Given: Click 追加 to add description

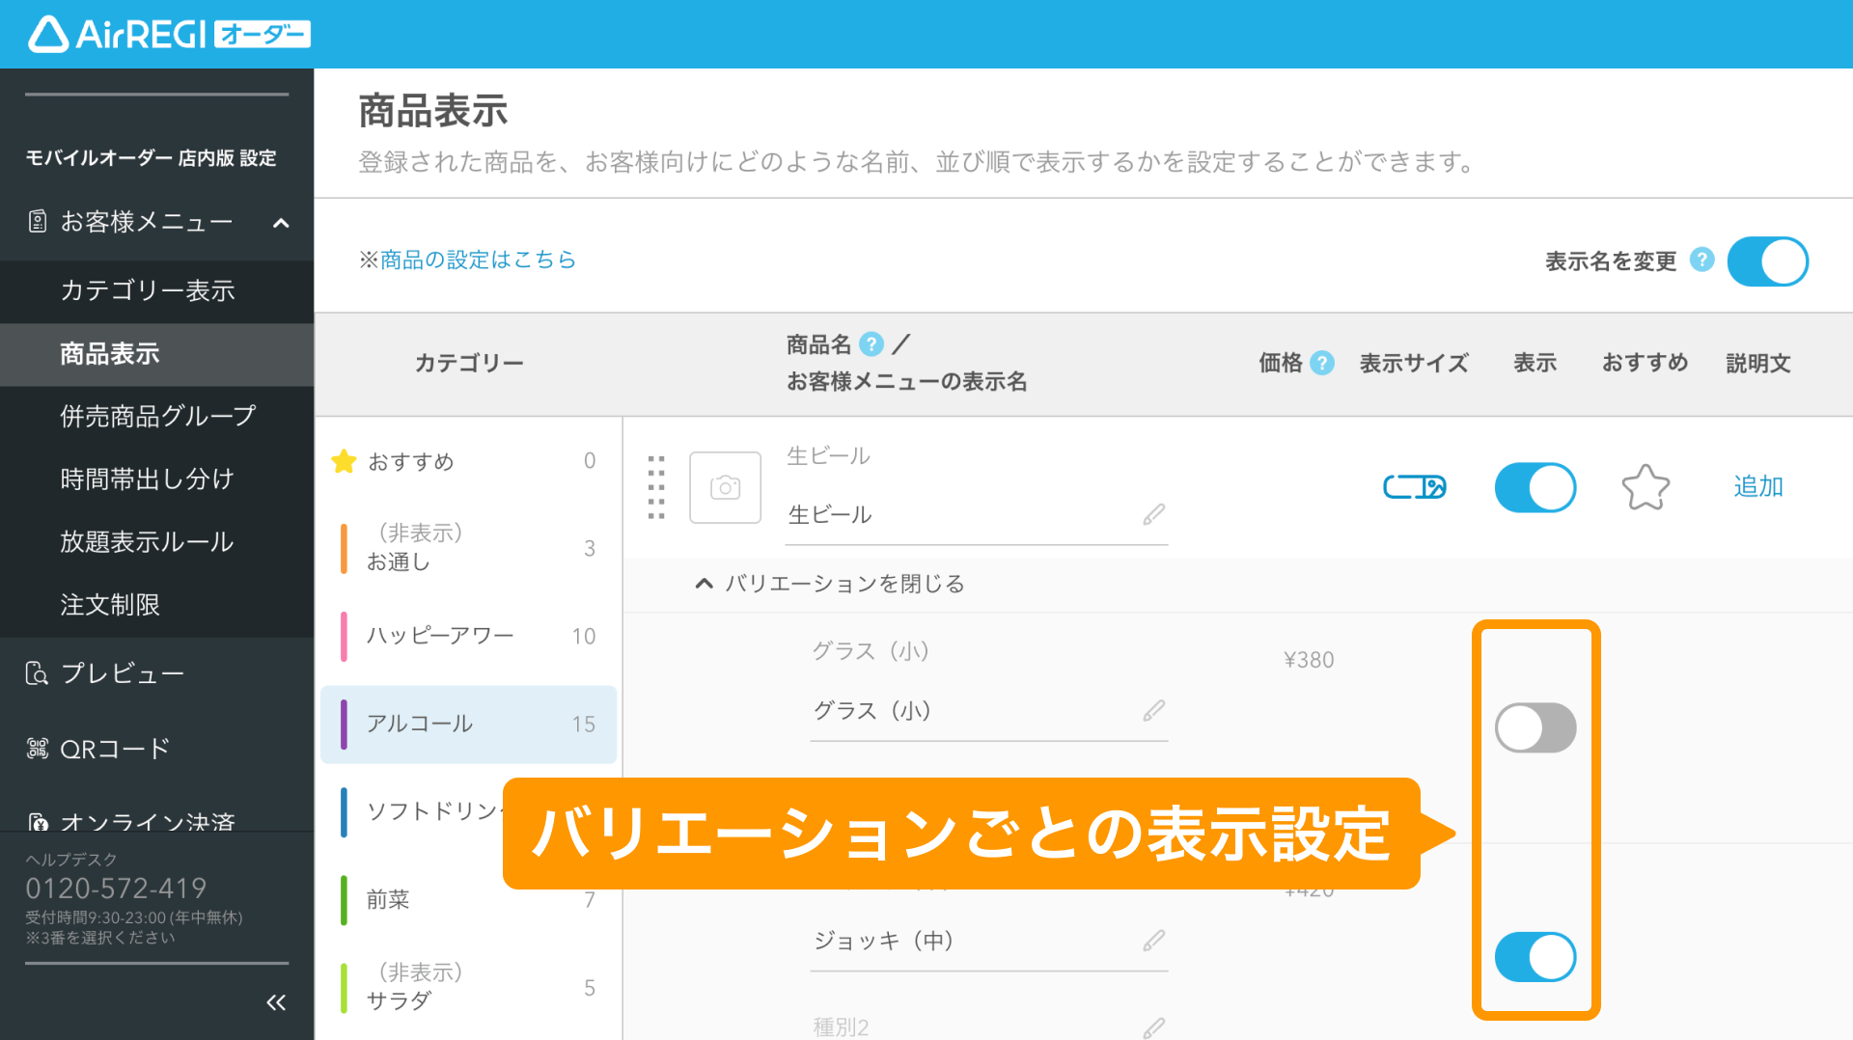Looking at the screenshot, I should [1757, 486].
